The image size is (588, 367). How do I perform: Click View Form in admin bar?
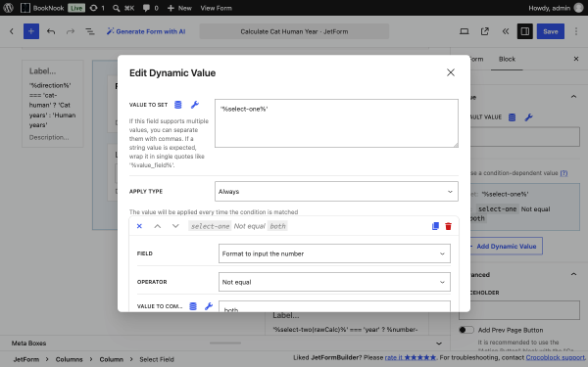pyautogui.click(x=216, y=8)
